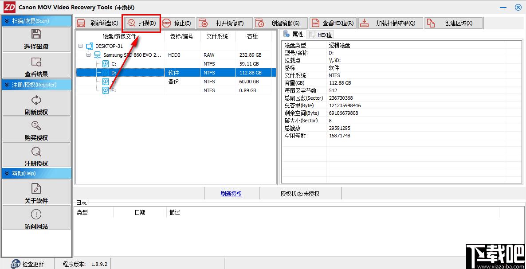Viewport: 526px width, 269px height.
Task: Collapse the 帮助(Help) sidebar section
Action: [36, 173]
